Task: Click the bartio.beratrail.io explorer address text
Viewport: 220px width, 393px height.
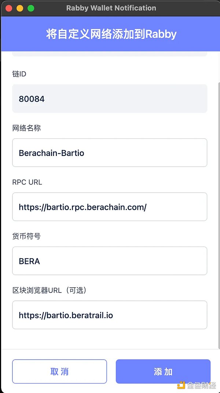Action: [x=66, y=315]
